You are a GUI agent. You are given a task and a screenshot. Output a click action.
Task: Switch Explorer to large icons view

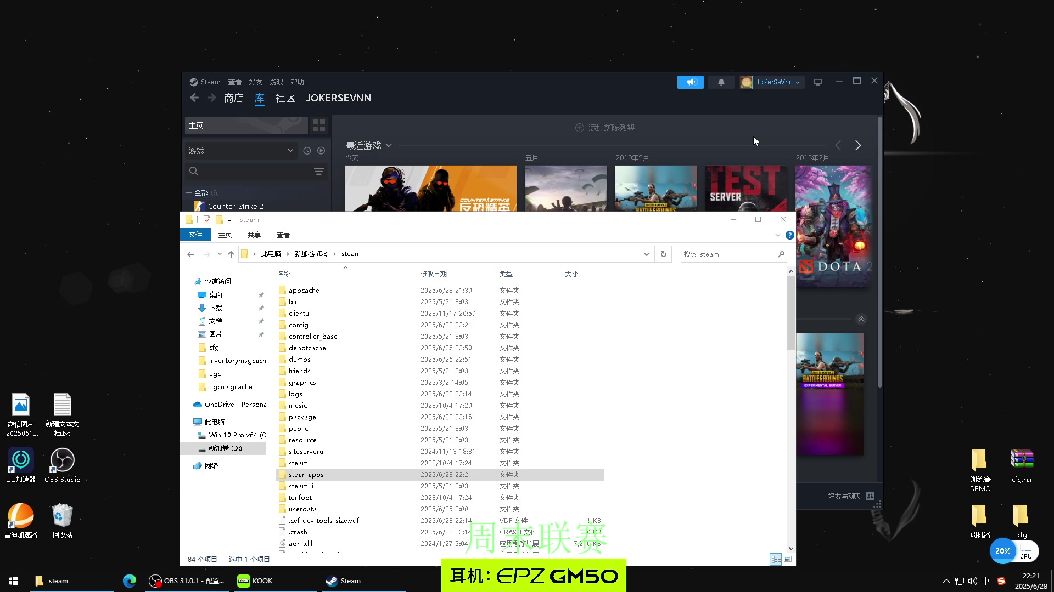coord(788,559)
